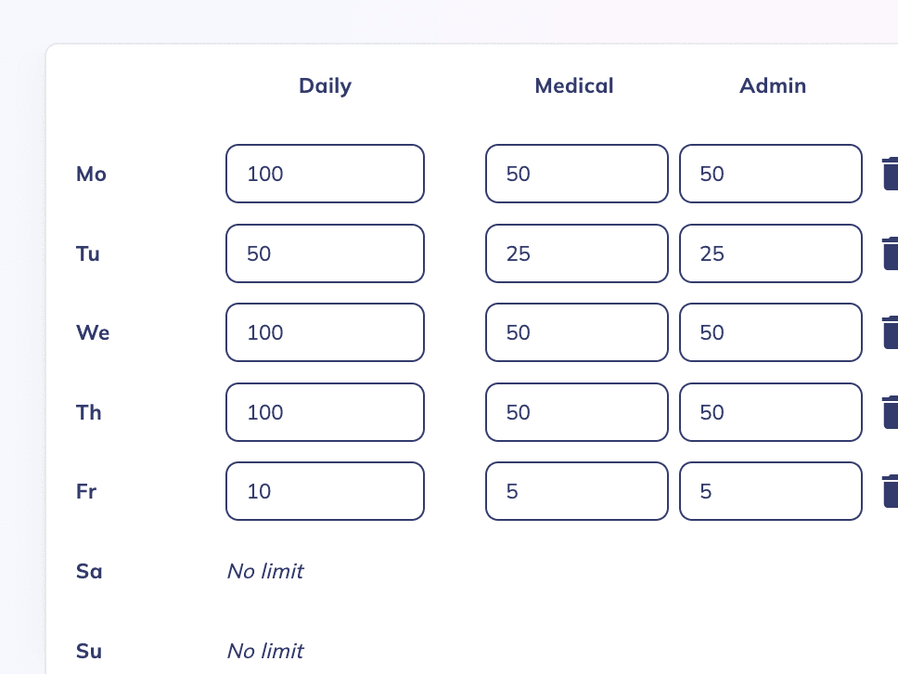Click Saturday's "No limit" text
The width and height of the screenshot is (898, 674).
[x=265, y=571]
